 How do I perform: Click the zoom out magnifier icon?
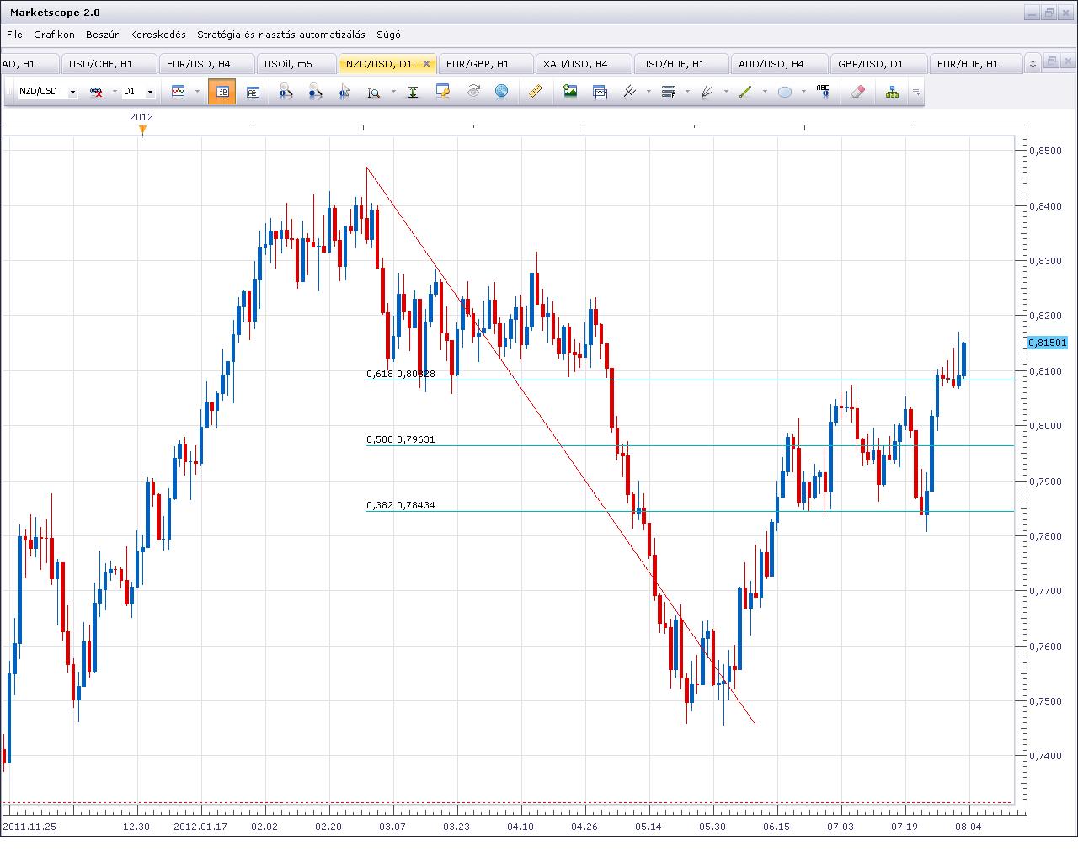pos(315,92)
